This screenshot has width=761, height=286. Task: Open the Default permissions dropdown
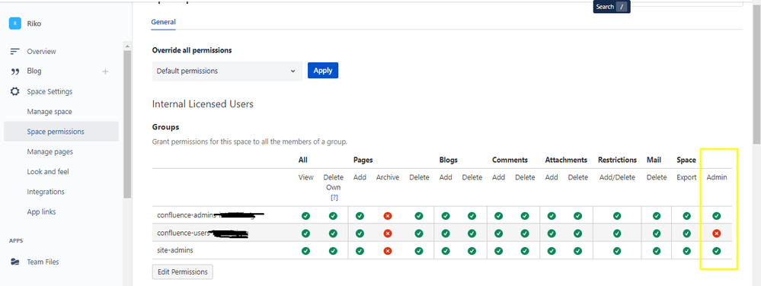(x=227, y=71)
